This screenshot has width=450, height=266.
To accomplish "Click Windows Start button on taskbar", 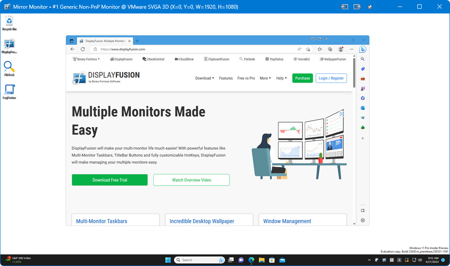I will [x=168, y=260].
